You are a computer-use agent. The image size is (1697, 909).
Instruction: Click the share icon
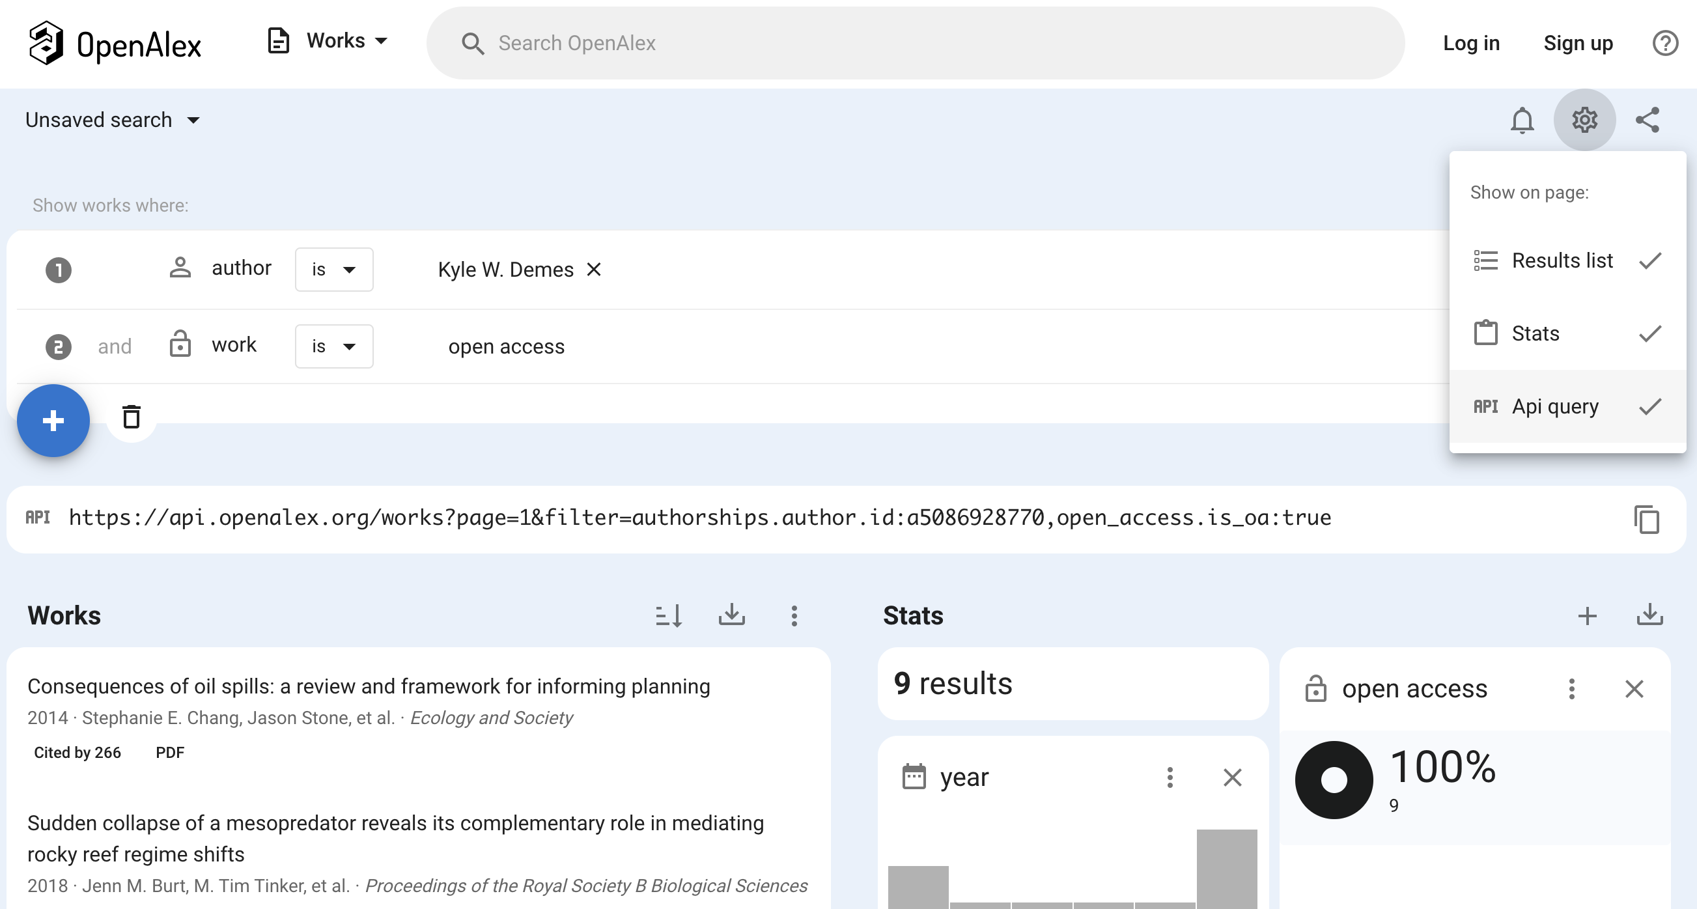coord(1647,120)
